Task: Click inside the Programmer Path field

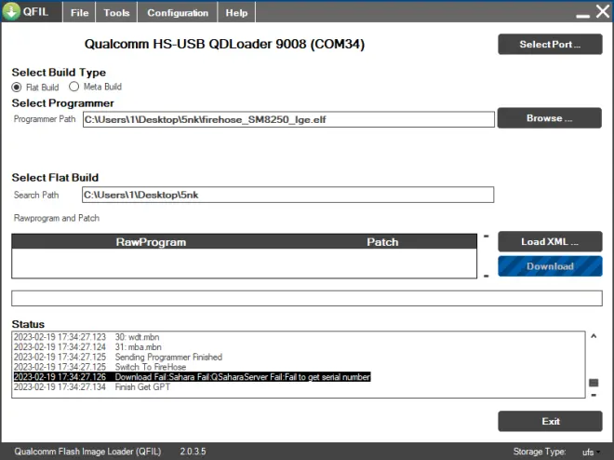Action: [287, 119]
